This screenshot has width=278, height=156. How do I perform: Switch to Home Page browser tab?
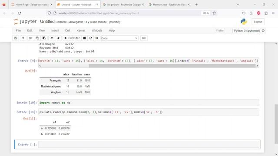click(32, 5)
